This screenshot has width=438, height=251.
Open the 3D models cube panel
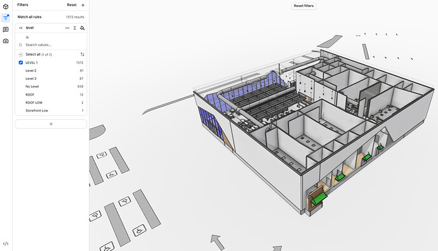pyautogui.click(x=6, y=6)
